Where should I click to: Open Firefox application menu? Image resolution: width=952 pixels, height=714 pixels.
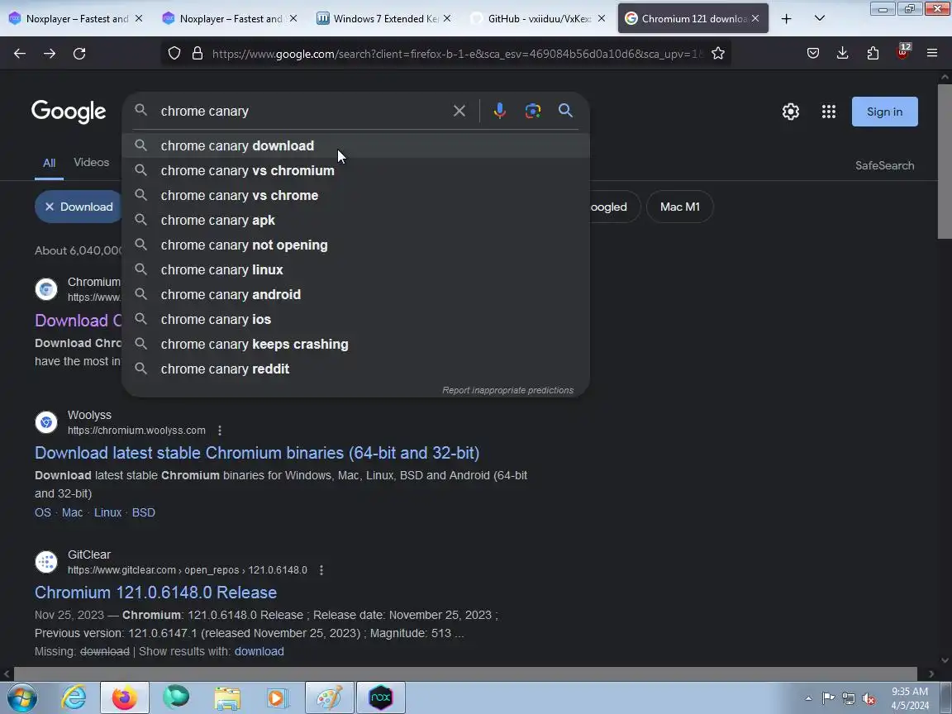[x=932, y=54]
